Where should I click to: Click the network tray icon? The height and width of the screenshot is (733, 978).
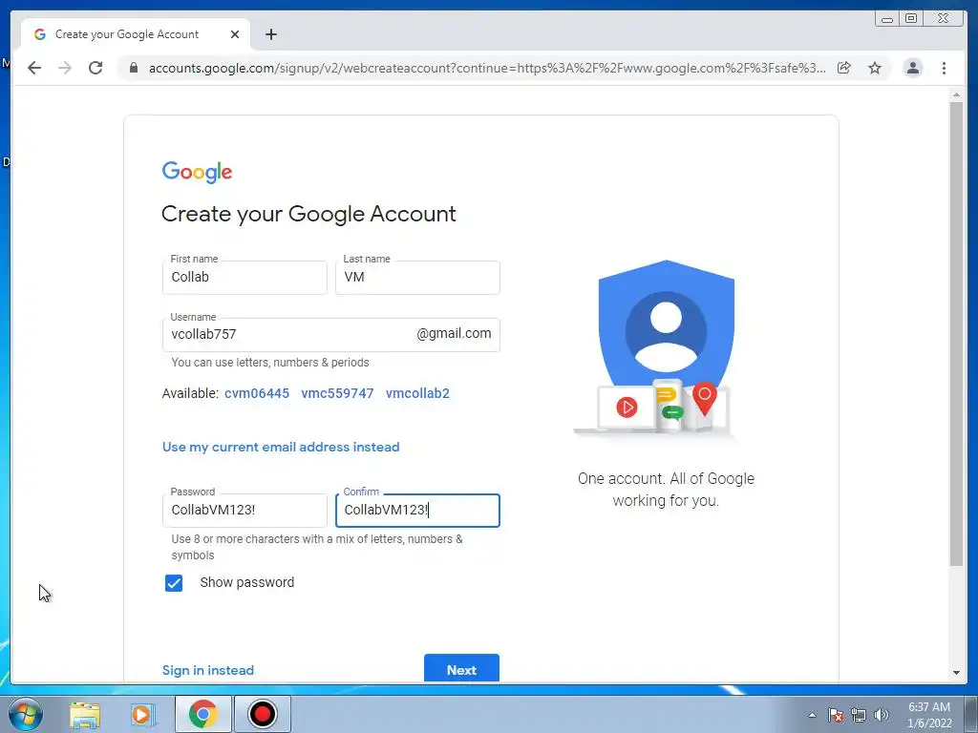pyautogui.click(x=859, y=715)
